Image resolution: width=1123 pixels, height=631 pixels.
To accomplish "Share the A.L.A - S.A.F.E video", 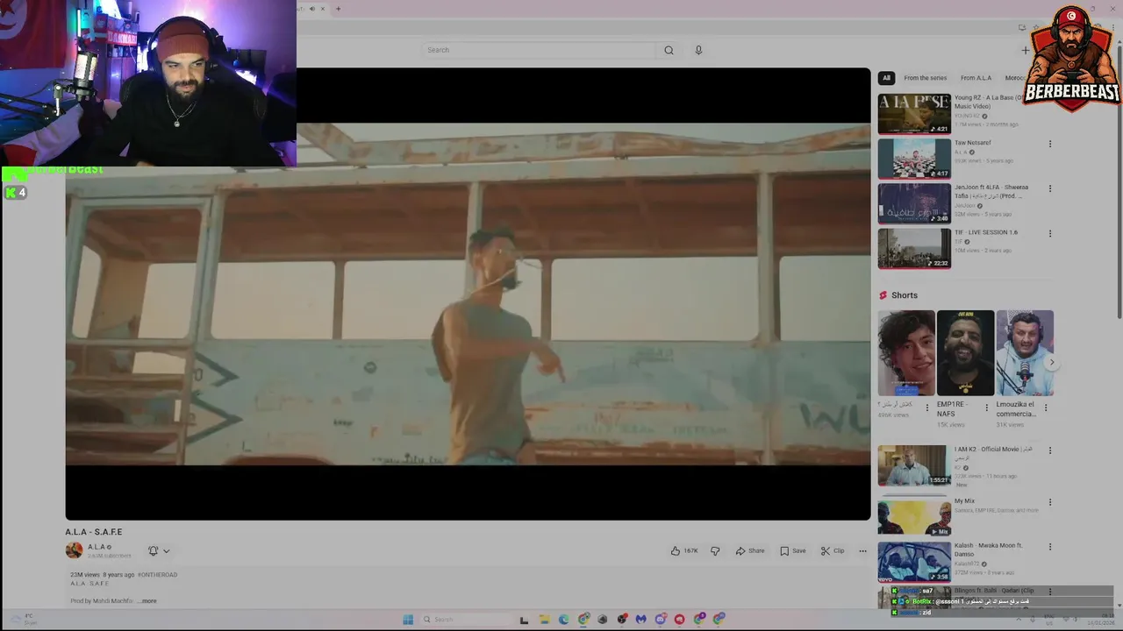I will (750, 550).
